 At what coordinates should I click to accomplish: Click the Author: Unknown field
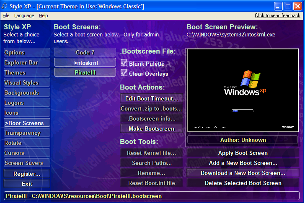coord(243,140)
